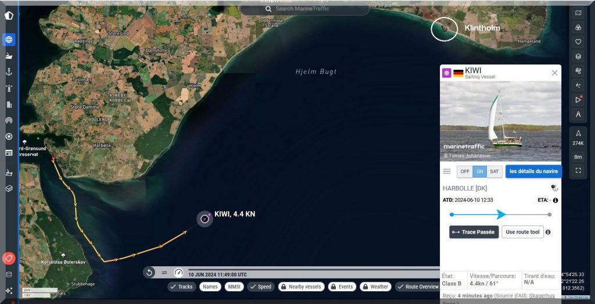The image size is (595, 304).
Task: Expand the ETA info icon
Action: point(555,201)
